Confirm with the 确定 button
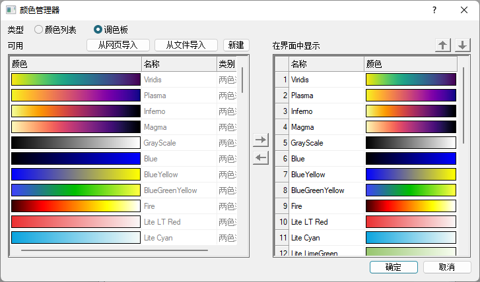 [x=393, y=267]
